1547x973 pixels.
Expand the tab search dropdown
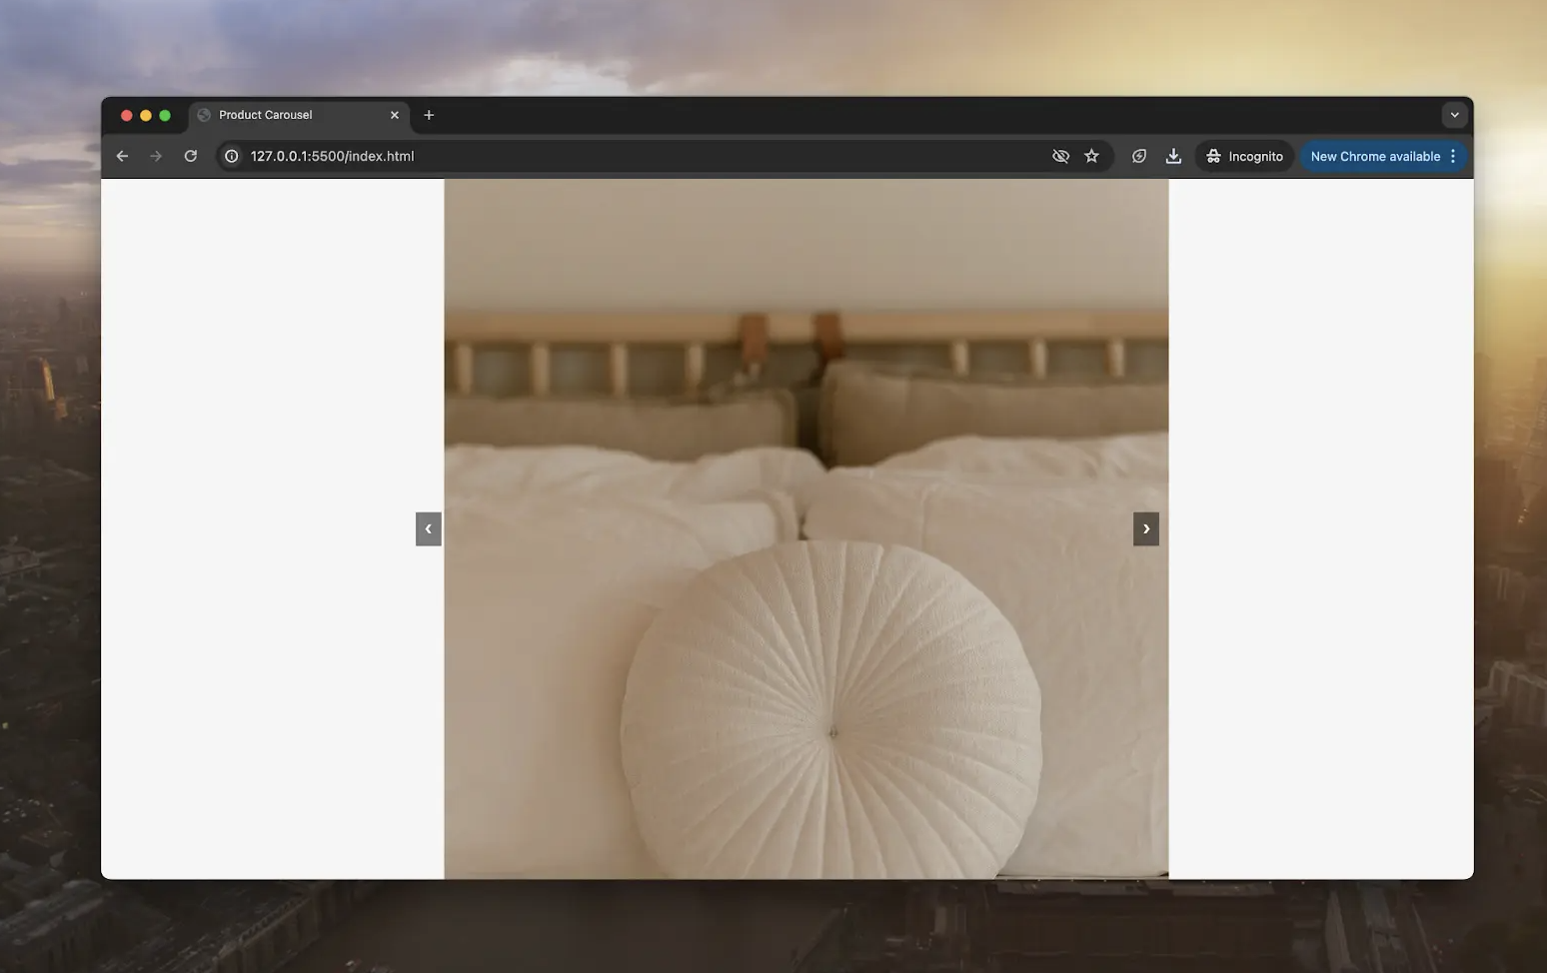(x=1455, y=115)
